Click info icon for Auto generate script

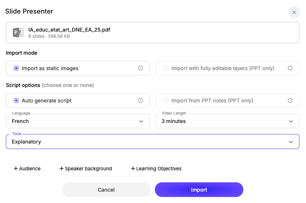(x=140, y=101)
